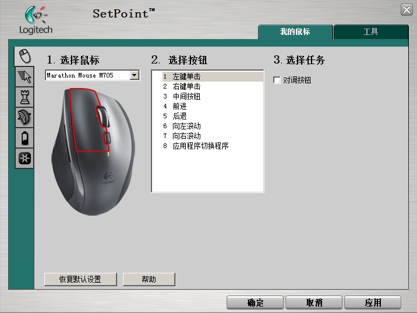Screen dimensions: 417x313
Task: Switch to the 工具 tab
Action: [x=370, y=32]
